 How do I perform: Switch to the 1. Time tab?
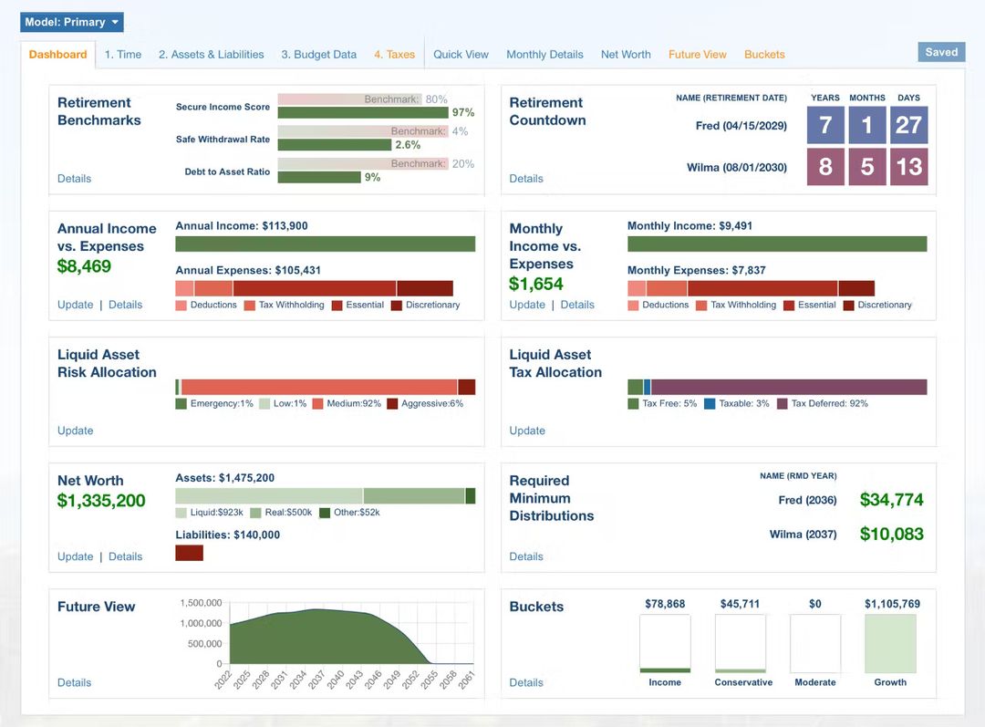122,55
